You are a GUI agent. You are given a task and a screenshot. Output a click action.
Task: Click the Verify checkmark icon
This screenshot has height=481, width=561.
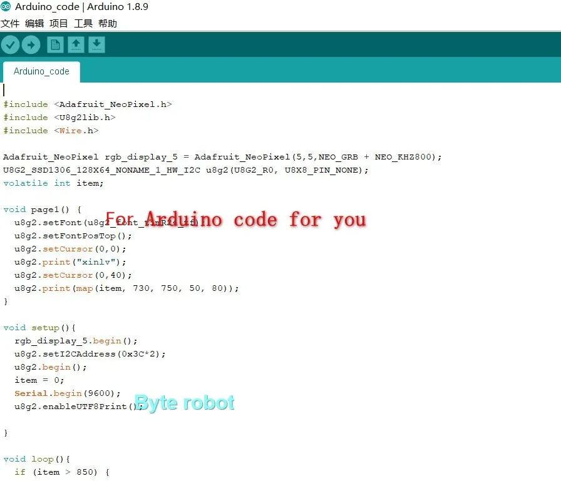coord(10,45)
